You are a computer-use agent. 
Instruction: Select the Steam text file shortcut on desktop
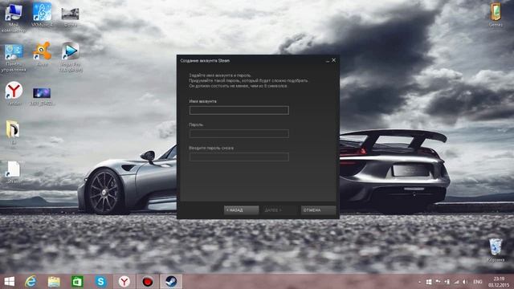coord(13,172)
